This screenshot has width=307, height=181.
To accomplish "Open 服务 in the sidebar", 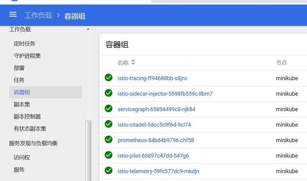I will pos(19,170).
